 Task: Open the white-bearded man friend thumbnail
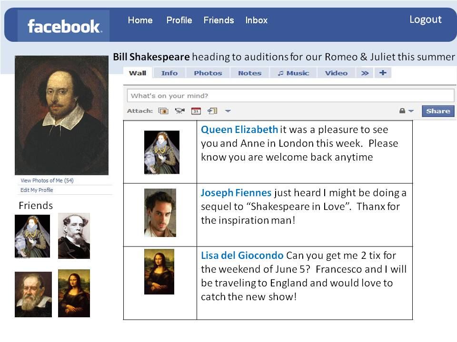tap(33, 294)
